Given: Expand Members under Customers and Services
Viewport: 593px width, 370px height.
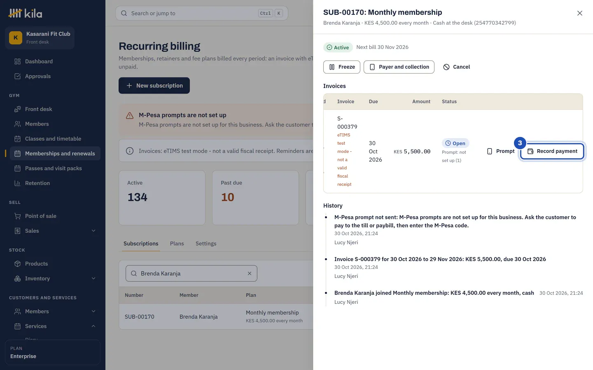Looking at the screenshot, I should pyautogui.click(x=93, y=311).
